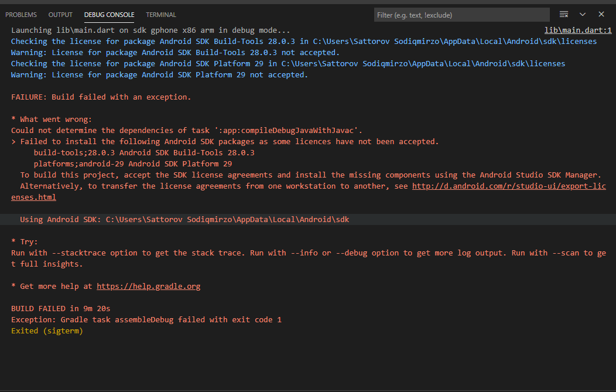Select the 'Warning: License for package Android SDK Platform 29' line

click(x=159, y=74)
